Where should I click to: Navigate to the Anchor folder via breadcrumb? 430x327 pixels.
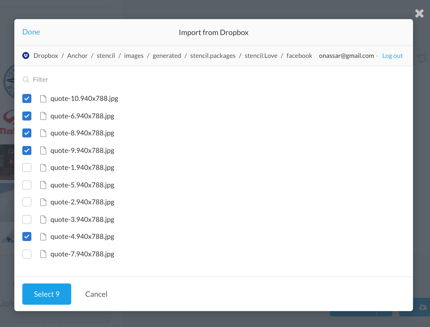pyautogui.click(x=77, y=56)
